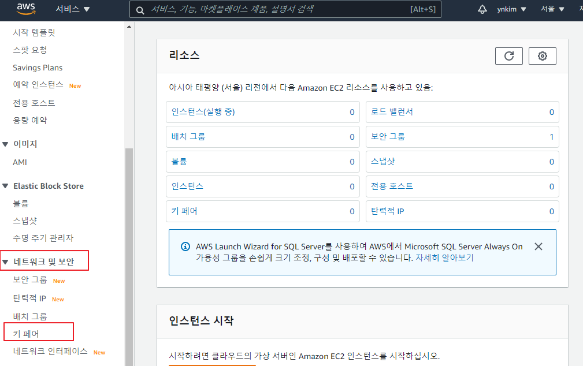The height and width of the screenshot is (366, 583).
Task: Open the 리소스 settings gear
Action: pos(543,56)
